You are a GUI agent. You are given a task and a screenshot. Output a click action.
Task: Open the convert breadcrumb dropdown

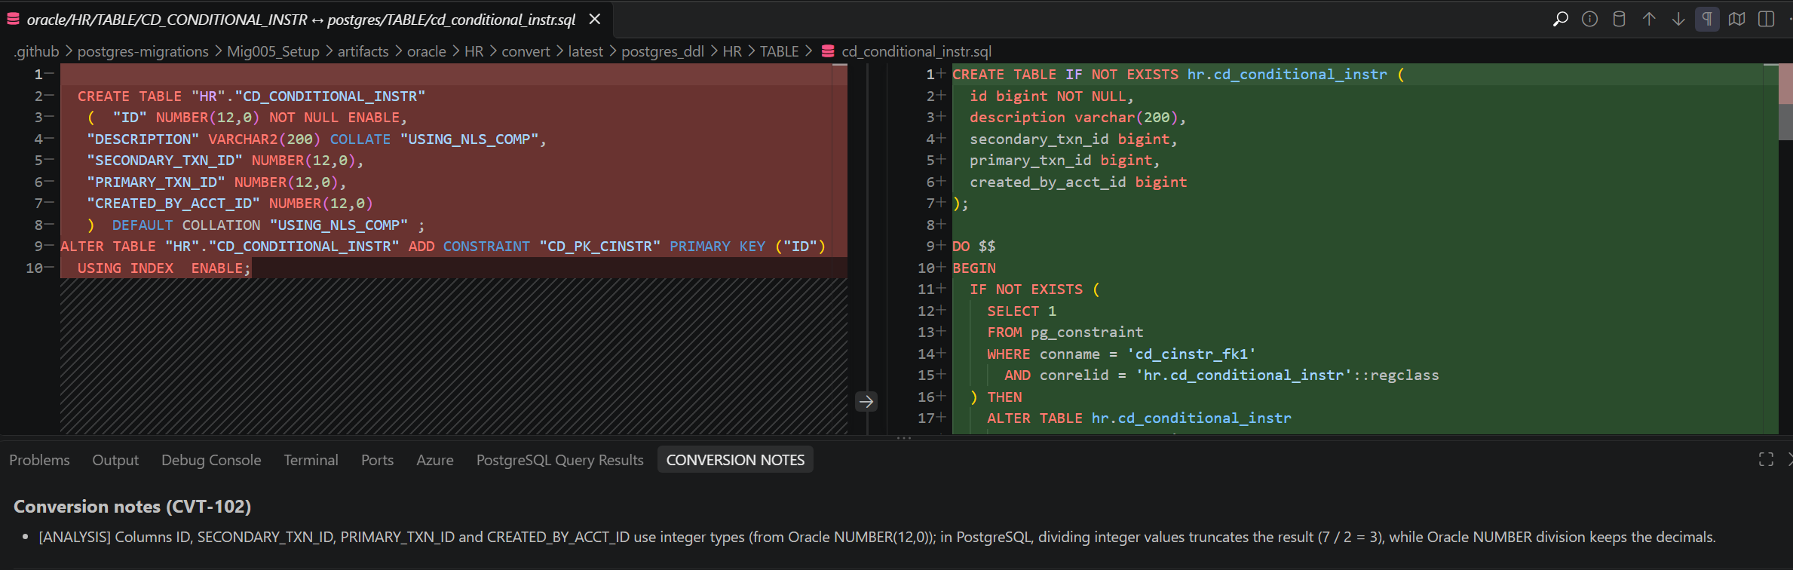click(526, 51)
